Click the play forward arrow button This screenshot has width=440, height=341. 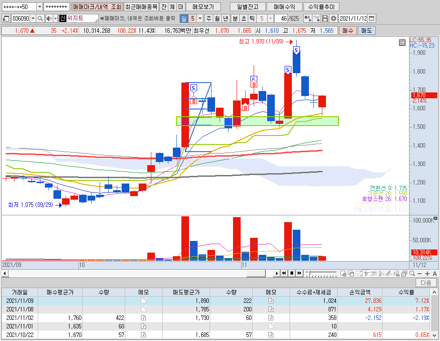[277, 273]
